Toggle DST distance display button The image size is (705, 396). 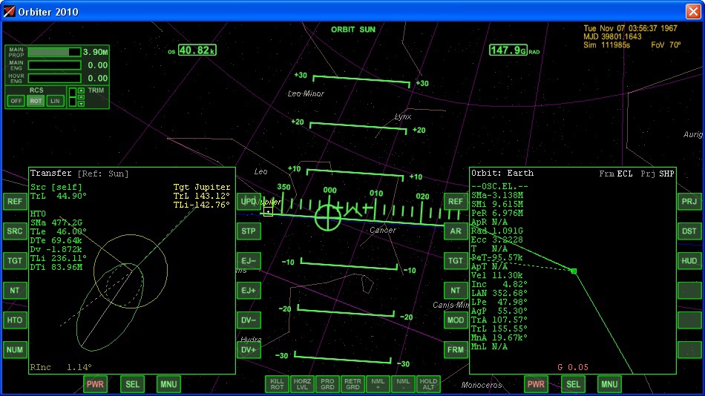(x=689, y=231)
